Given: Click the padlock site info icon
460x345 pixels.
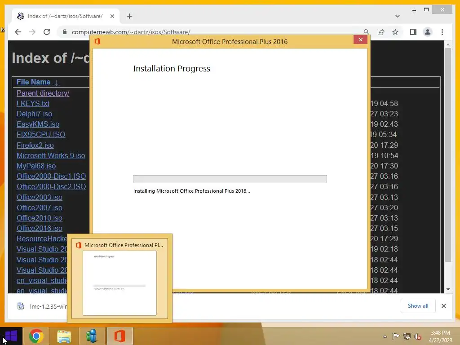Looking at the screenshot, I should [x=65, y=32].
